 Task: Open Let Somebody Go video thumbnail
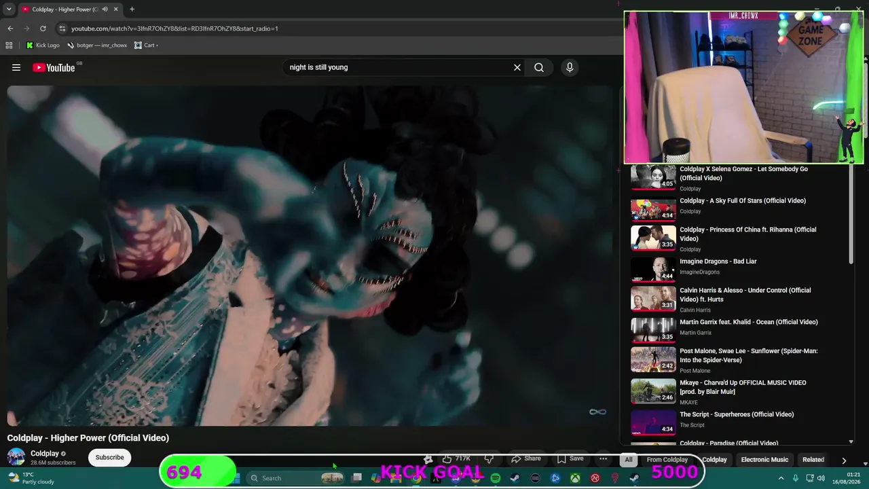click(x=653, y=177)
